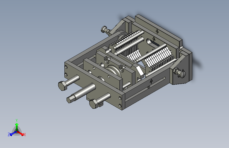Viewport: 229px width, 148px height.
Task: Select the knob-headed screw on the far-left bracket
Action: pyautogui.click(x=106, y=30)
